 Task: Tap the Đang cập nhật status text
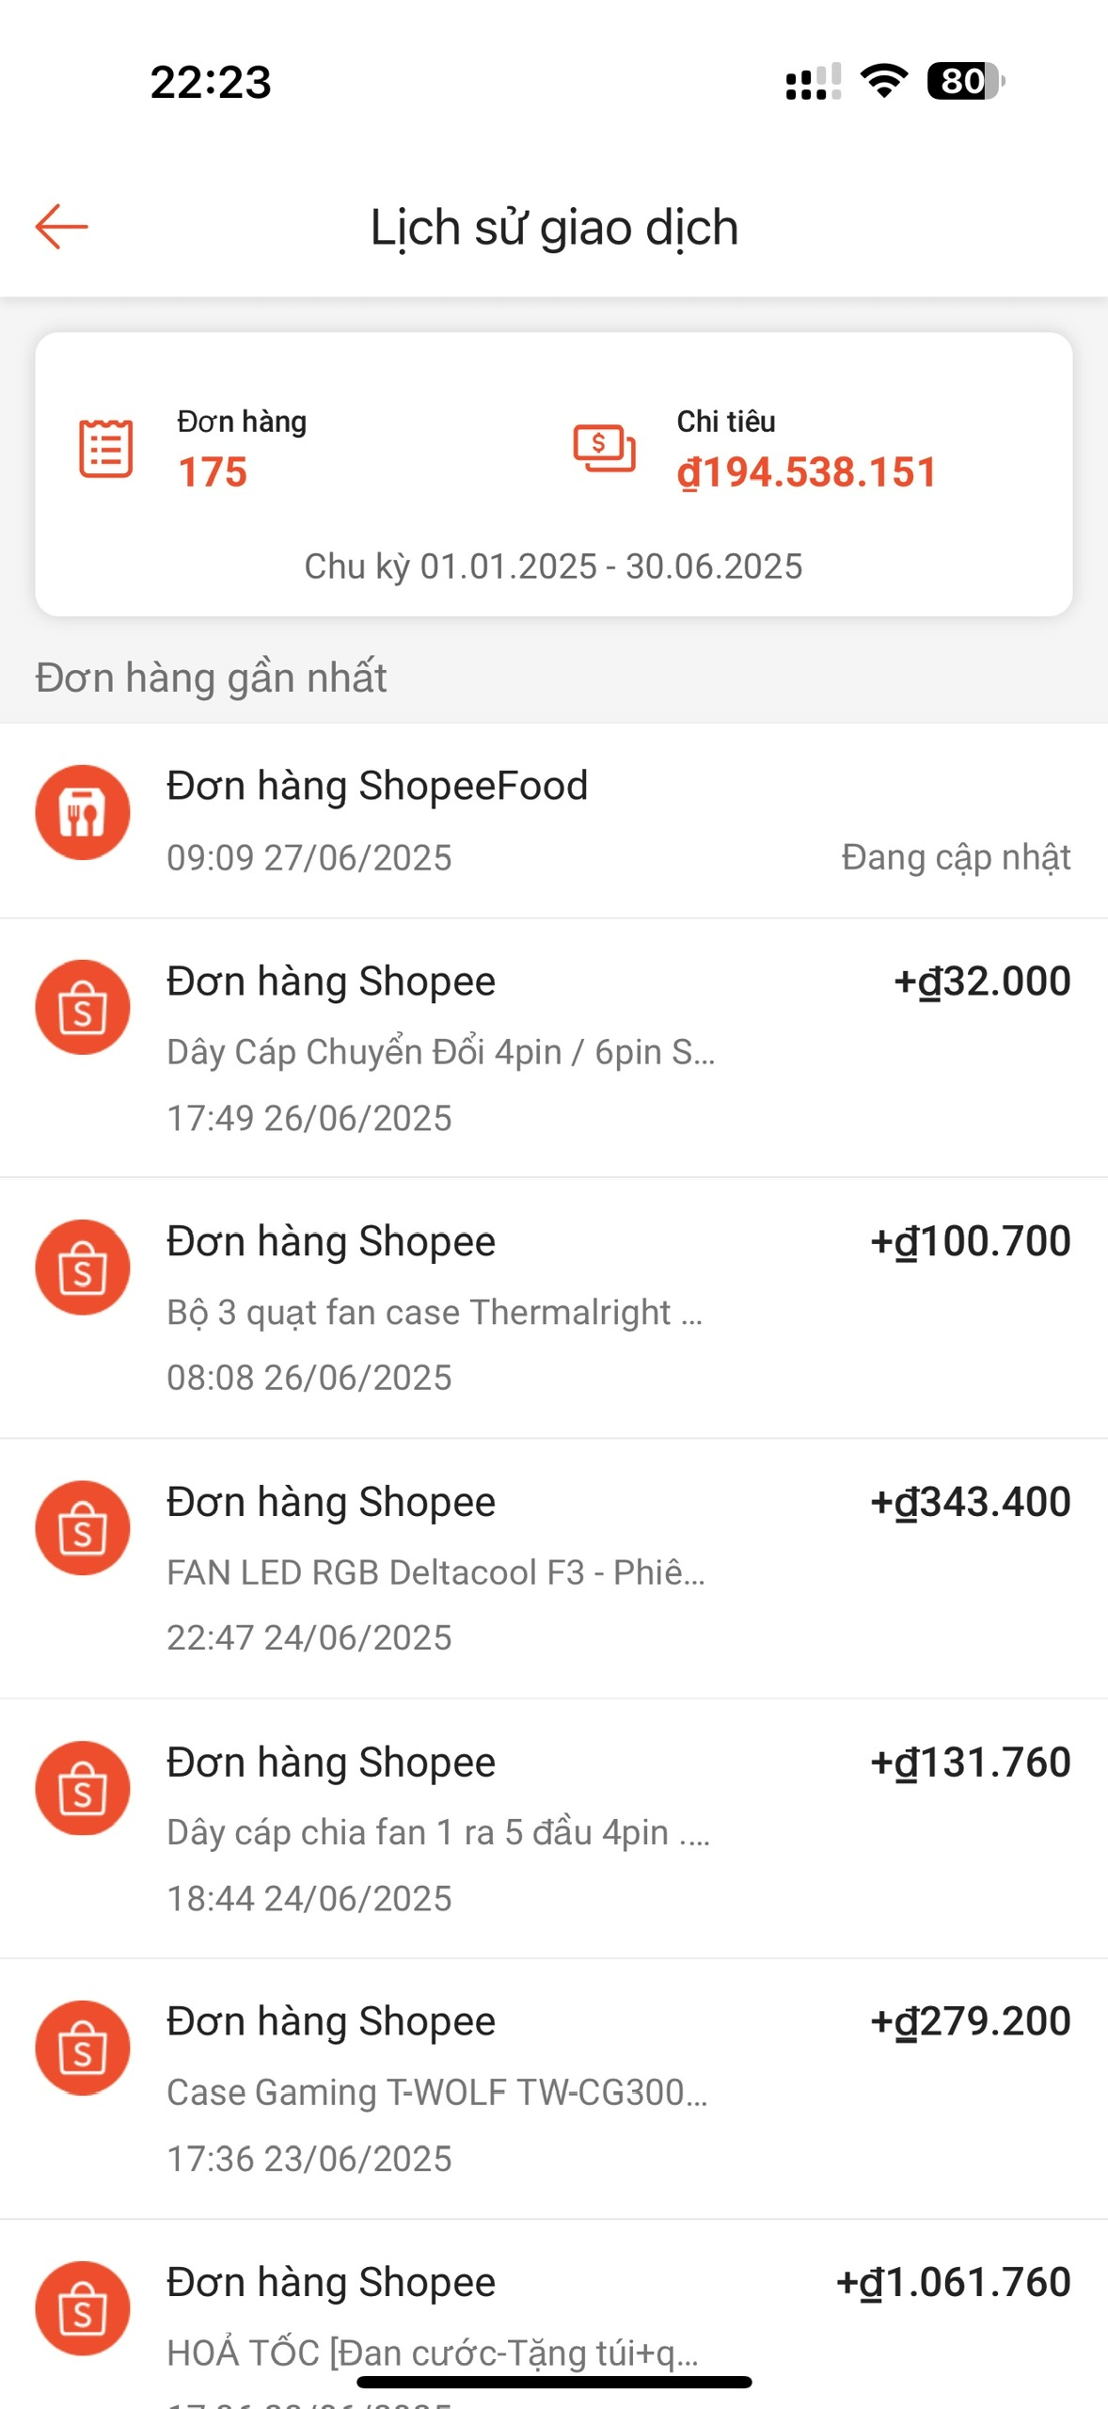[x=956, y=857]
